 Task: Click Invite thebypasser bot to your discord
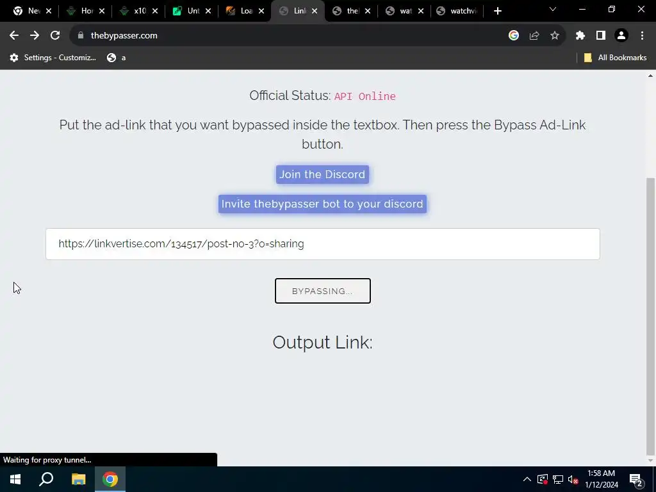(322, 204)
